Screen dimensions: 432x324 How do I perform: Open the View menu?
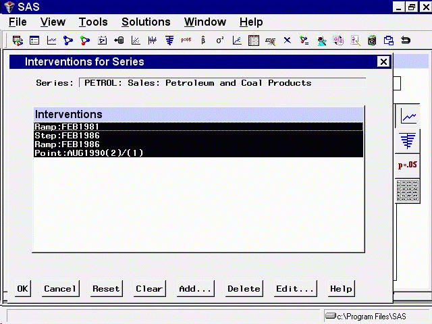pos(53,22)
